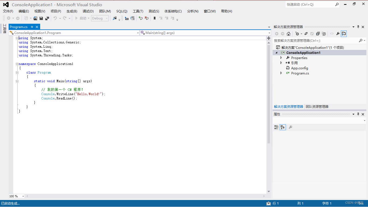
Task: Toggle bookmark icon in toolbar
Action: [155, 18]
